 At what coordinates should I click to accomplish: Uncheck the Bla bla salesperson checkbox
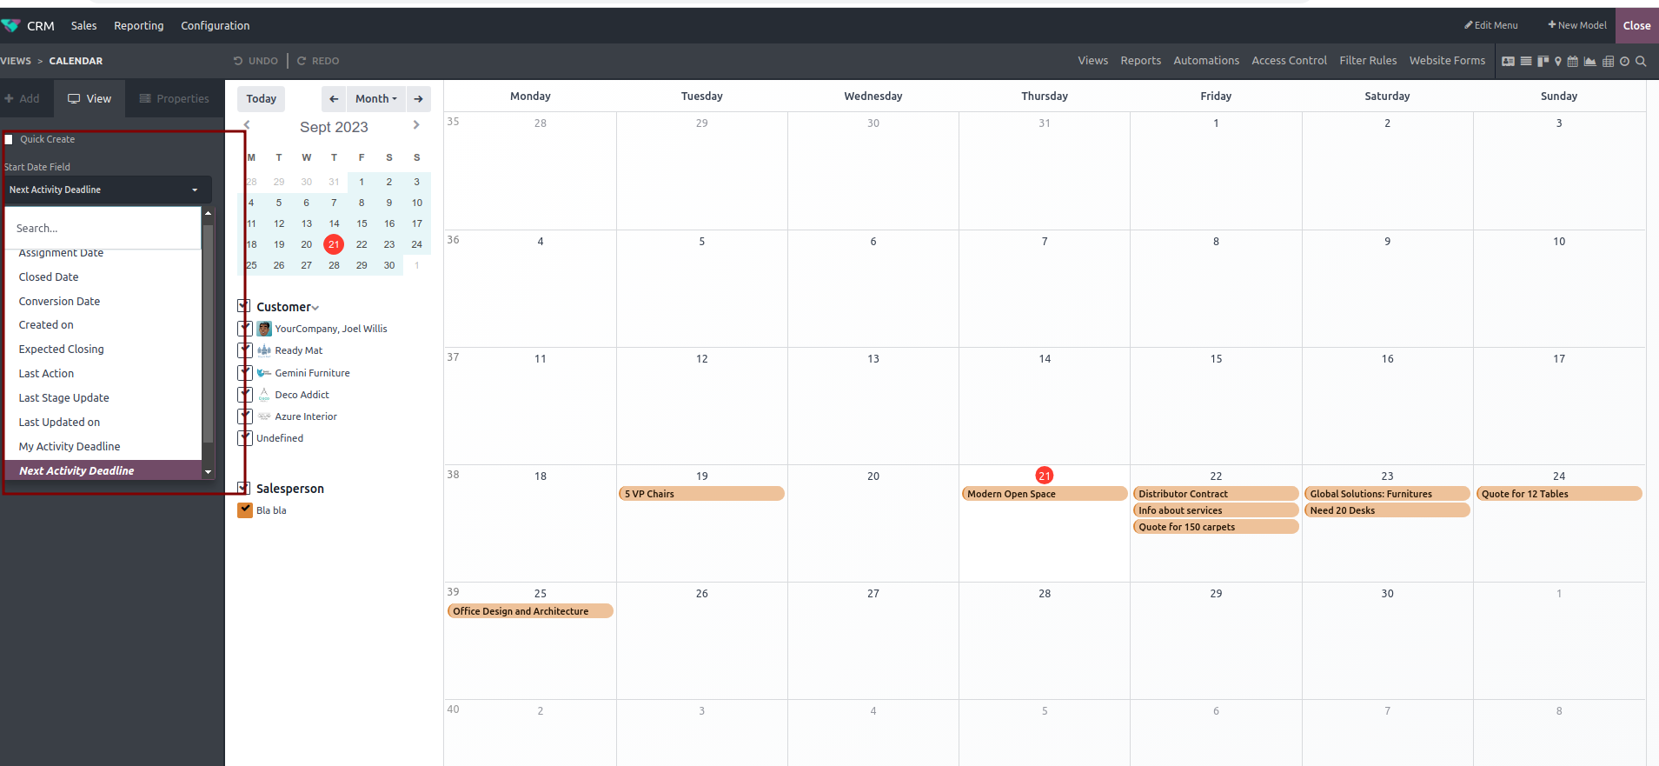[245, 510]
